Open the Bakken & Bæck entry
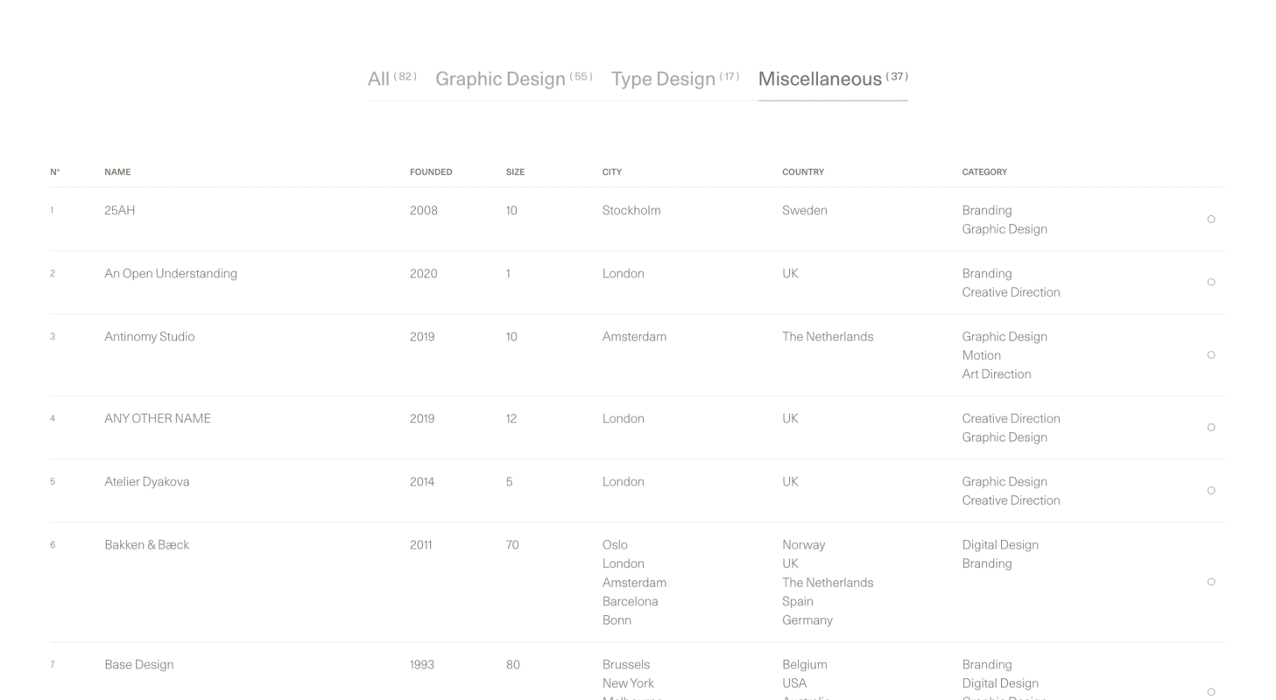This screenshot has height=700, width=1276. 147,545
